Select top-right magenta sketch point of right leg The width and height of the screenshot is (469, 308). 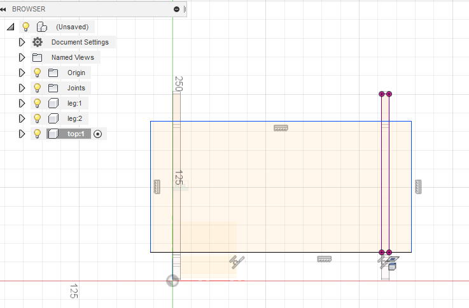[x=389, y=94]
